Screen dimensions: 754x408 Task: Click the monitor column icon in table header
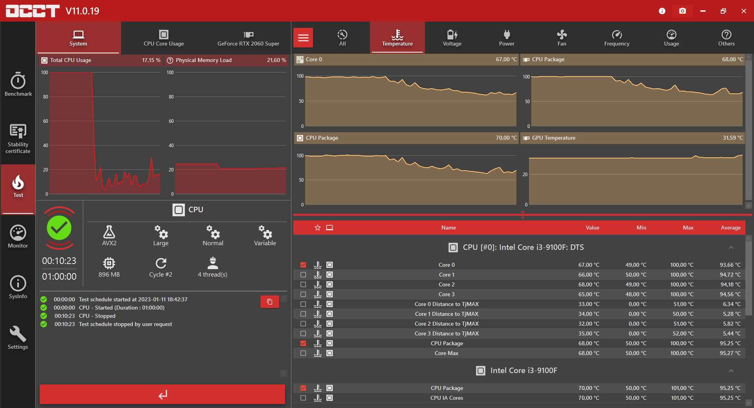(329, 228)
